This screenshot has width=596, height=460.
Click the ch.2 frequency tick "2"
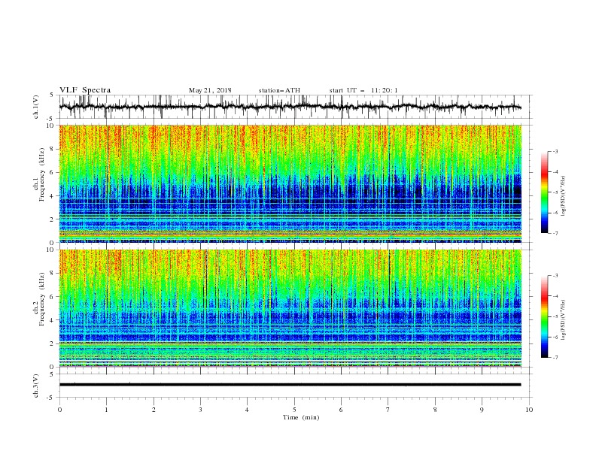pos(53,343)
